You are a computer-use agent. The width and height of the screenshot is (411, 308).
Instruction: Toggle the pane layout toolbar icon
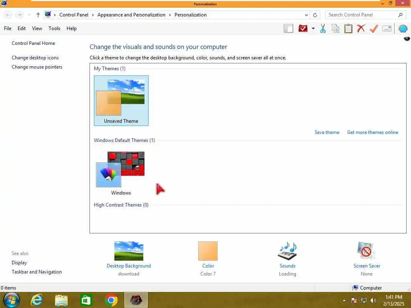click(288, 28)
